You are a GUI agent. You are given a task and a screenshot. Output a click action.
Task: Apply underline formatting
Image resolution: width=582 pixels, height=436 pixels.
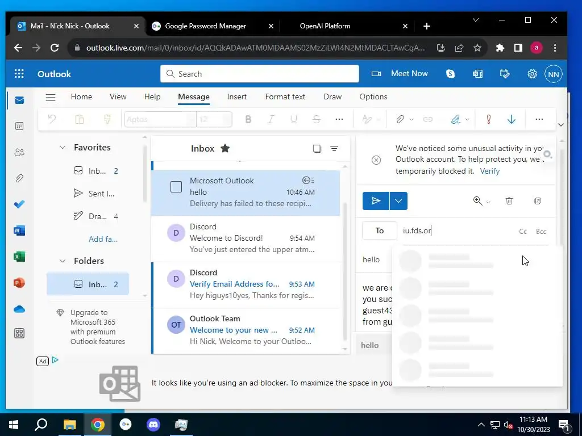(294, 119)
